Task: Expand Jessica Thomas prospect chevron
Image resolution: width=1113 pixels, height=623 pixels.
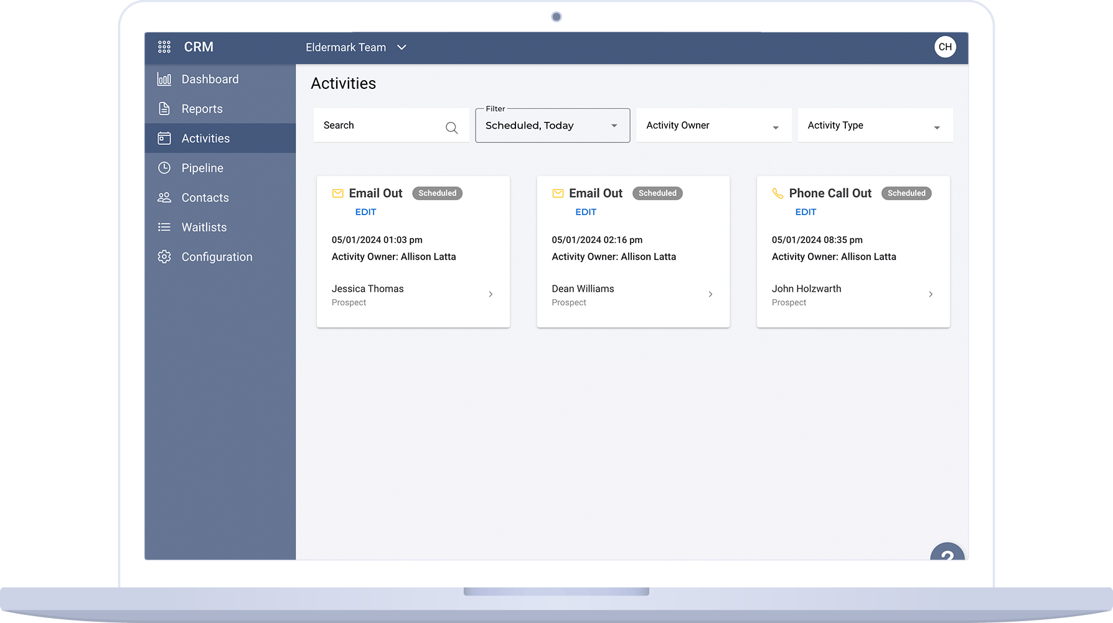Action: pyautogui.click(x=491, y=294)
